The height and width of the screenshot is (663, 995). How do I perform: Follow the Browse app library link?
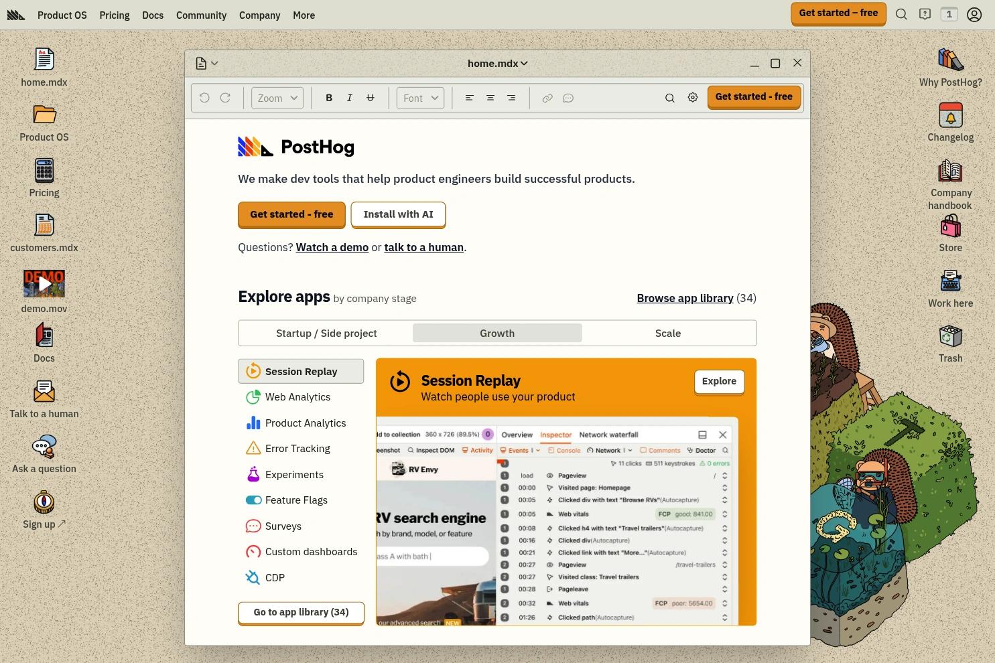pos(685,298)
